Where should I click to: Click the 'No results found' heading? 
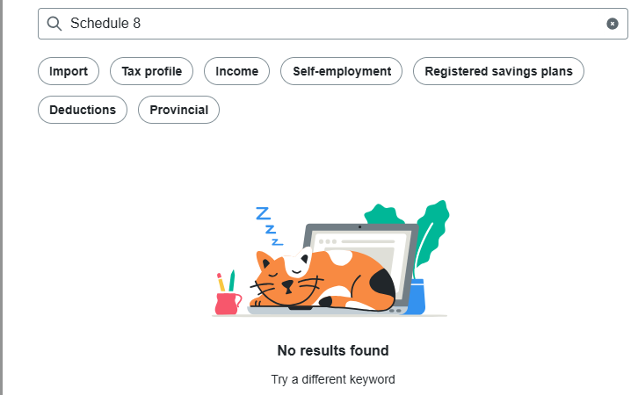[333, 351]
